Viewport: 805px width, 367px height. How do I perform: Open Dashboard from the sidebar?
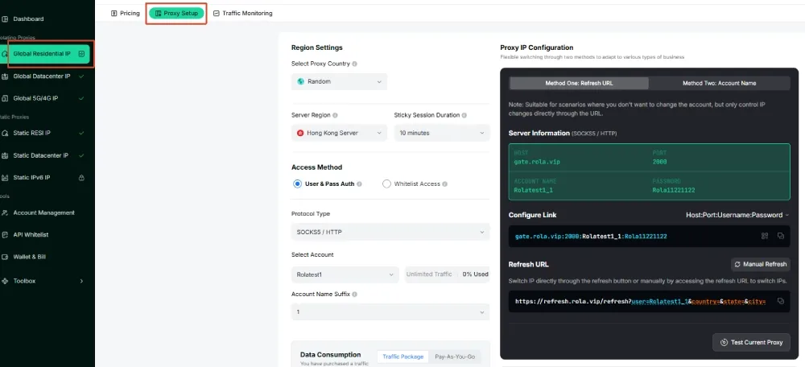(x=28, y=19)
